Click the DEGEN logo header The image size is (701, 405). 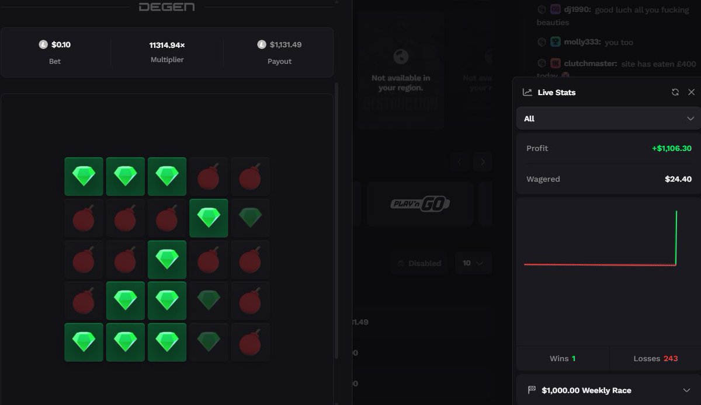[166, 6]
